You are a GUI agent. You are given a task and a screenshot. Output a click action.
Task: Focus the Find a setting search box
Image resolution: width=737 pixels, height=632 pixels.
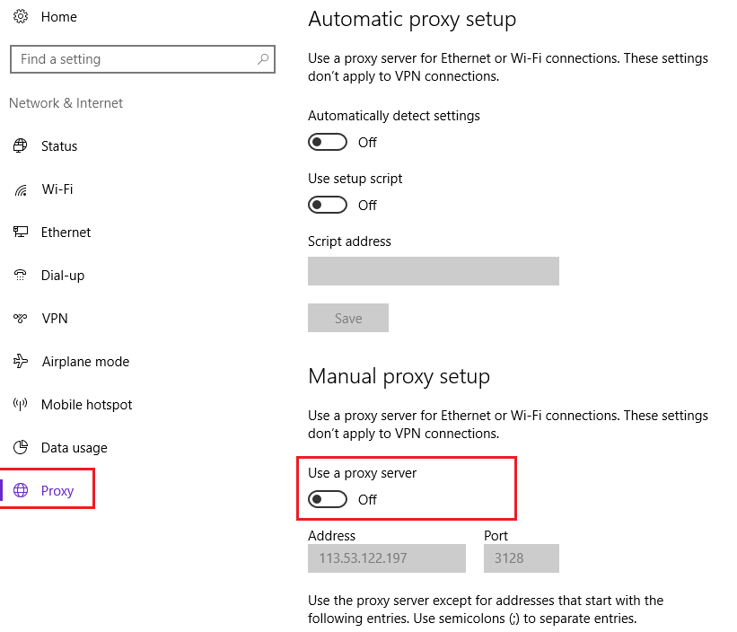tap(135, 59)
